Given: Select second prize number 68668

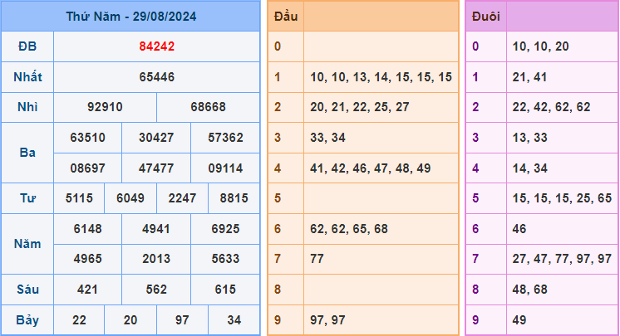Looking at the screenshot, I should click(208, 108).
